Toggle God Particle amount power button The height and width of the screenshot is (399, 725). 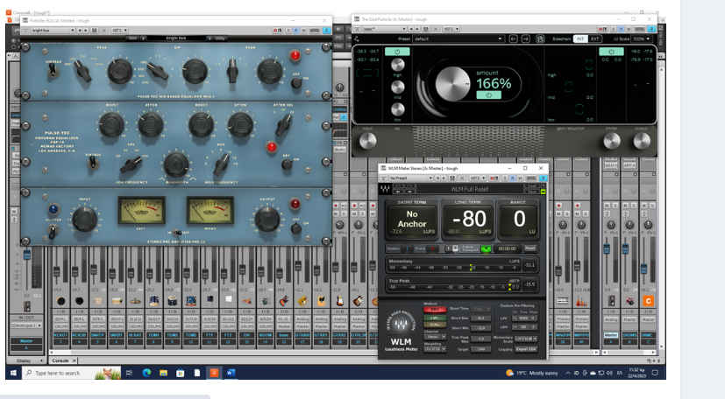tap(488, 94)
